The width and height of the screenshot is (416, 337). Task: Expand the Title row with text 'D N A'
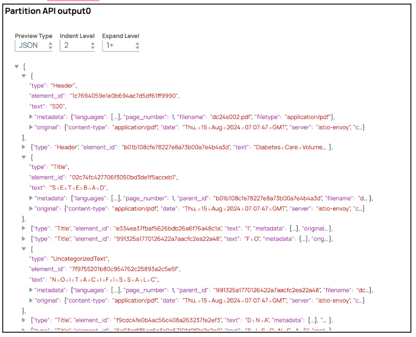click(23, 320)
